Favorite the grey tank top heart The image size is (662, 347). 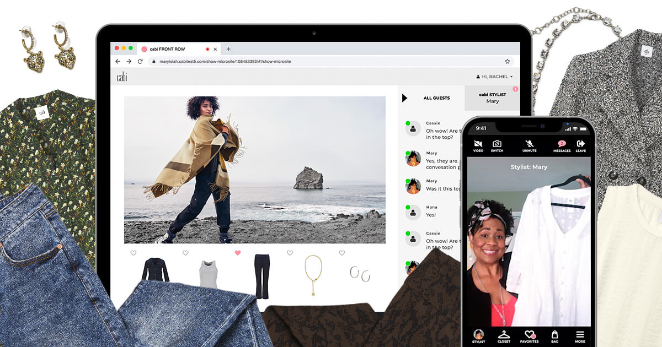click(185, 253)
